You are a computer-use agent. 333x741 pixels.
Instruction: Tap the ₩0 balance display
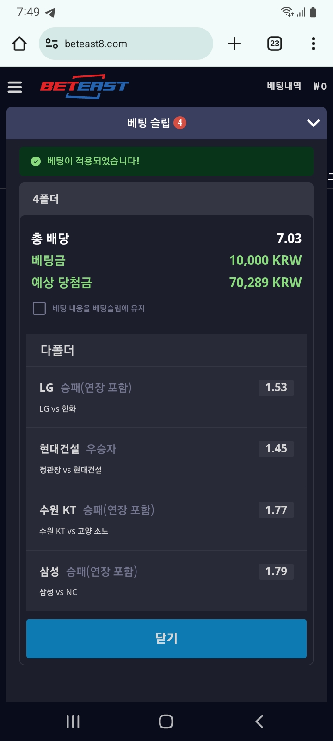(x=320, y=86)
